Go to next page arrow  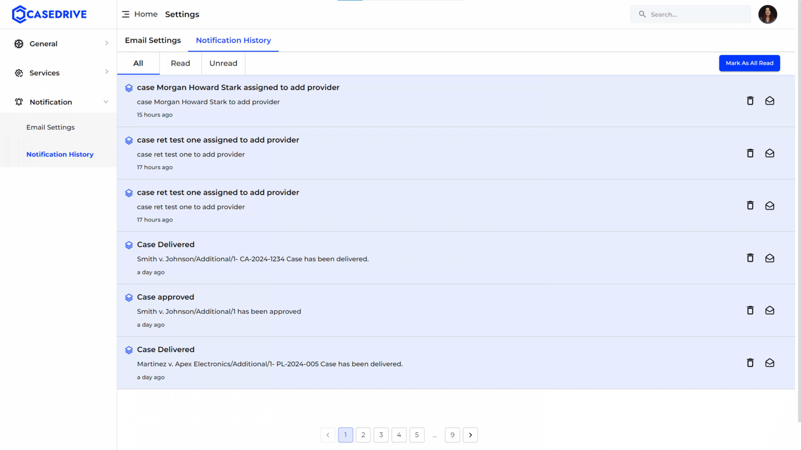[x=470, y=435]
